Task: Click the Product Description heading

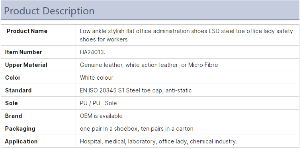Action: click(x=49, y=11)
